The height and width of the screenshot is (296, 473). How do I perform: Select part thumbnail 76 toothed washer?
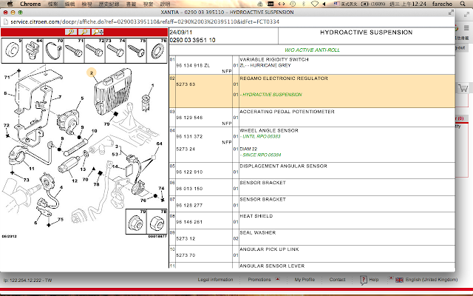(x=157, y=50)
